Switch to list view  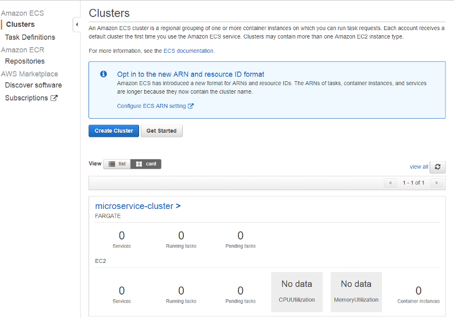click(117, 164)
